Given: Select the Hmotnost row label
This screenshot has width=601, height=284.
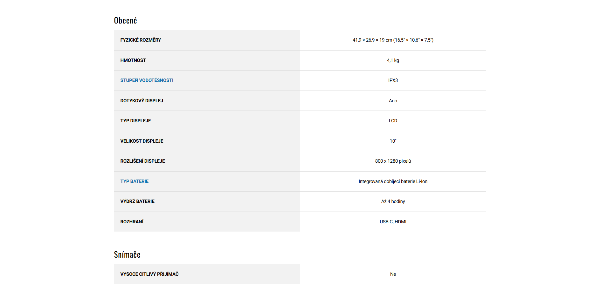Looking at the screenshot, I should click(133, 60).
